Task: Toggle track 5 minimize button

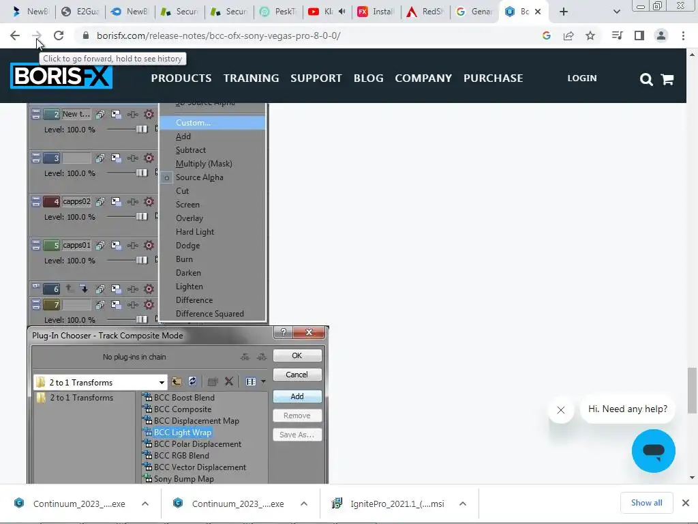Action: click(x=36, y=245)
